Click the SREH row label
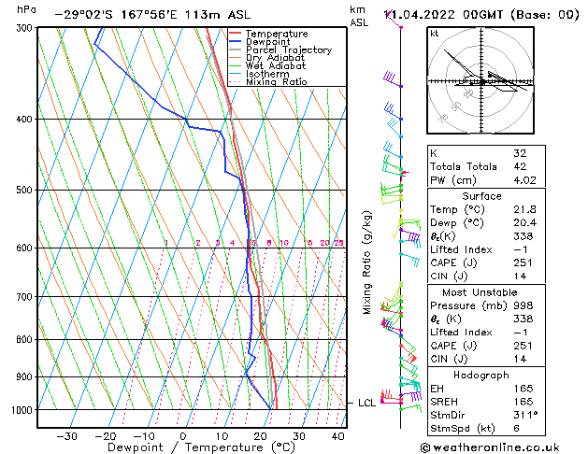Viewport: 588px width, 454px height. 444,402
